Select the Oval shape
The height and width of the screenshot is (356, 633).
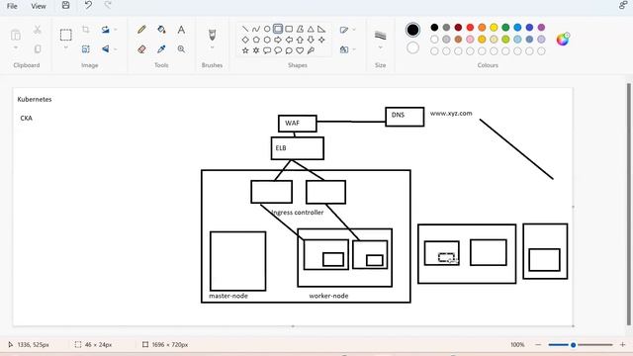267,29
